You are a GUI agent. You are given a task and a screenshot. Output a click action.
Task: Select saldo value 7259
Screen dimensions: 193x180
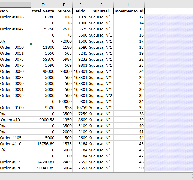(x=80, y=114)
